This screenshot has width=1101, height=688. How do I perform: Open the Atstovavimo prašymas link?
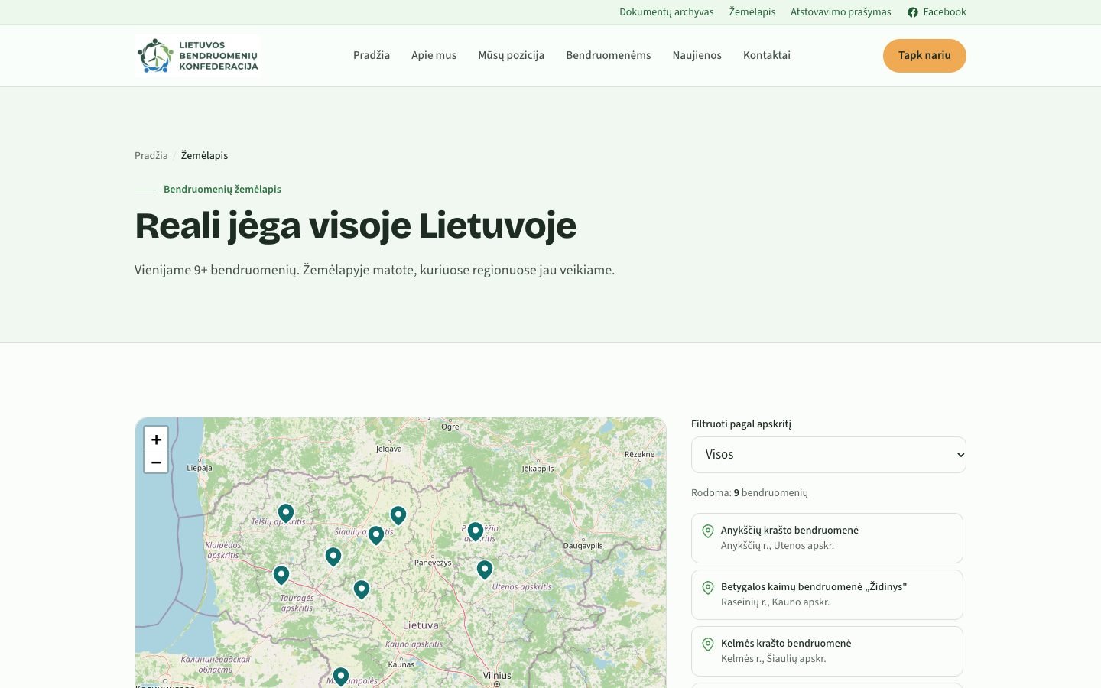click(x=841, y=12)
